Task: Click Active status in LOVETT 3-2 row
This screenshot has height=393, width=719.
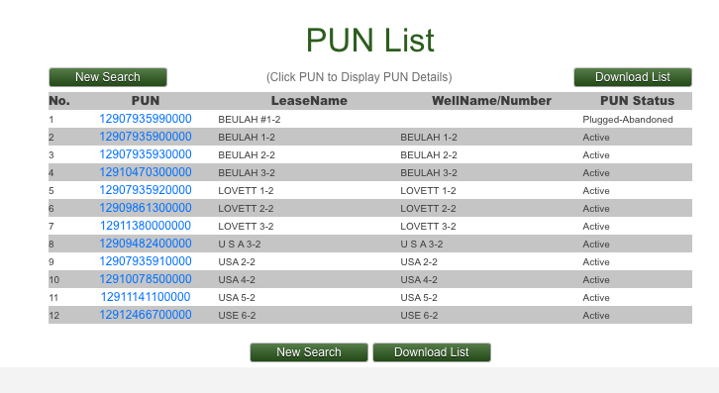Action: click(596, 227)
